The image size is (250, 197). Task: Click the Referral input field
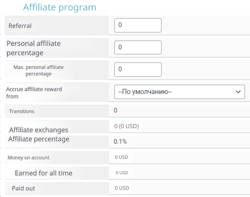pyautogui.click(x=138, y=25)
